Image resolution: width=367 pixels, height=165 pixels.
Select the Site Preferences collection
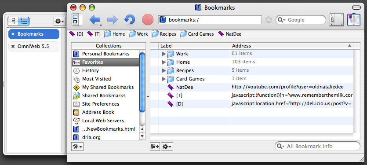(105, 104)
